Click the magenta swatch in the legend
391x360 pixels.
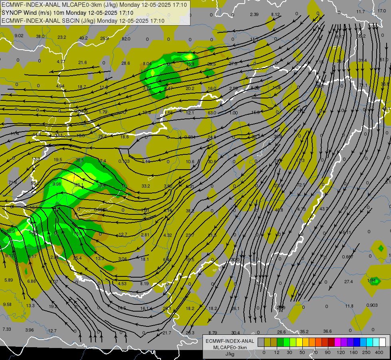coord(337,342)
